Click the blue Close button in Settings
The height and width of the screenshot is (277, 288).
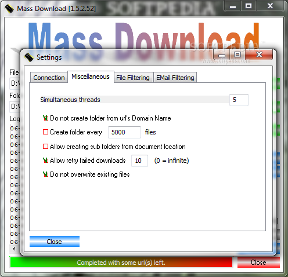pos(55,242)
